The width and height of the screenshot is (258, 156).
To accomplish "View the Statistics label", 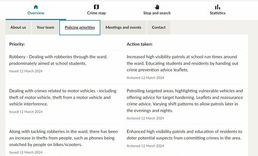I will [x=218, y=13].
